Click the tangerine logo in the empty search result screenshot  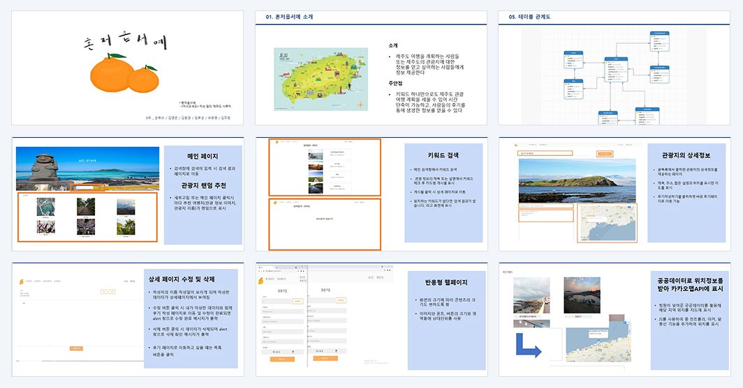point(274,202)
